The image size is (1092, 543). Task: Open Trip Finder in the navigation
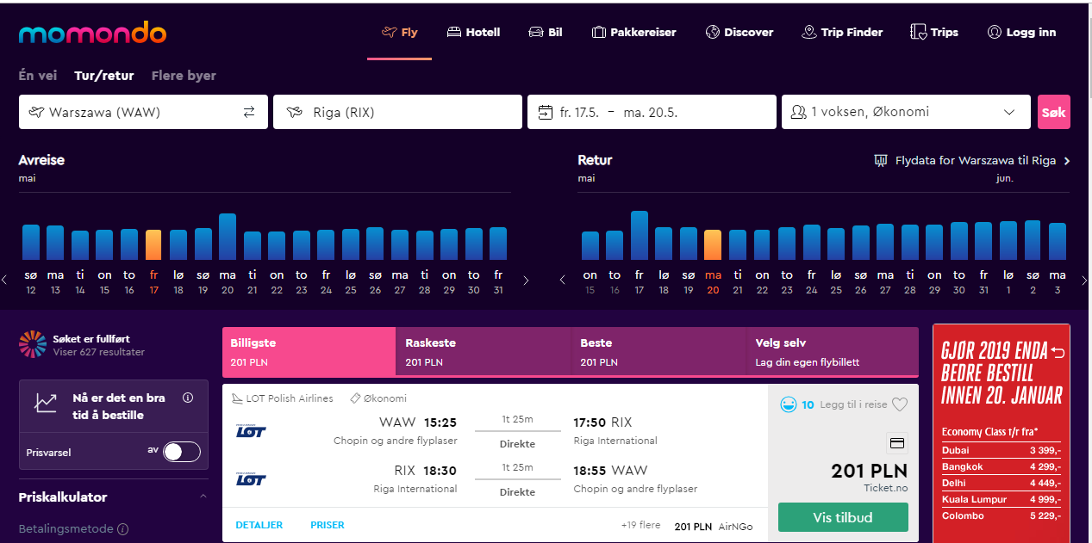click(x=842, y=33)
